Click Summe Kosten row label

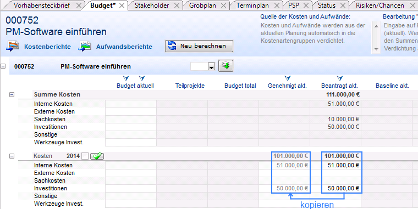pyautogui.click(x=57, y=94)
